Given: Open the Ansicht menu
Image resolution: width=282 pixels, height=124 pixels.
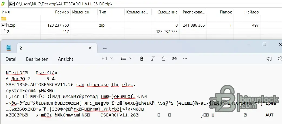Looking at the screenshot, I should (x=65, y=59).
